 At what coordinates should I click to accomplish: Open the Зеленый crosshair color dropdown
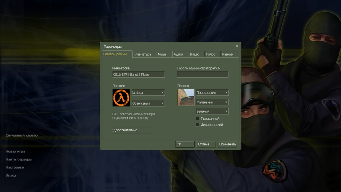212,111
